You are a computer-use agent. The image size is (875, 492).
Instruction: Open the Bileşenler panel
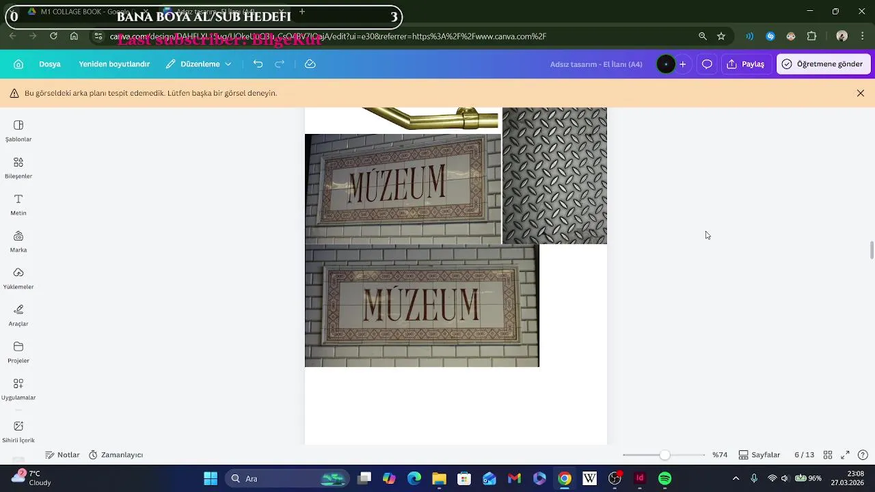(x=18, y=168)
